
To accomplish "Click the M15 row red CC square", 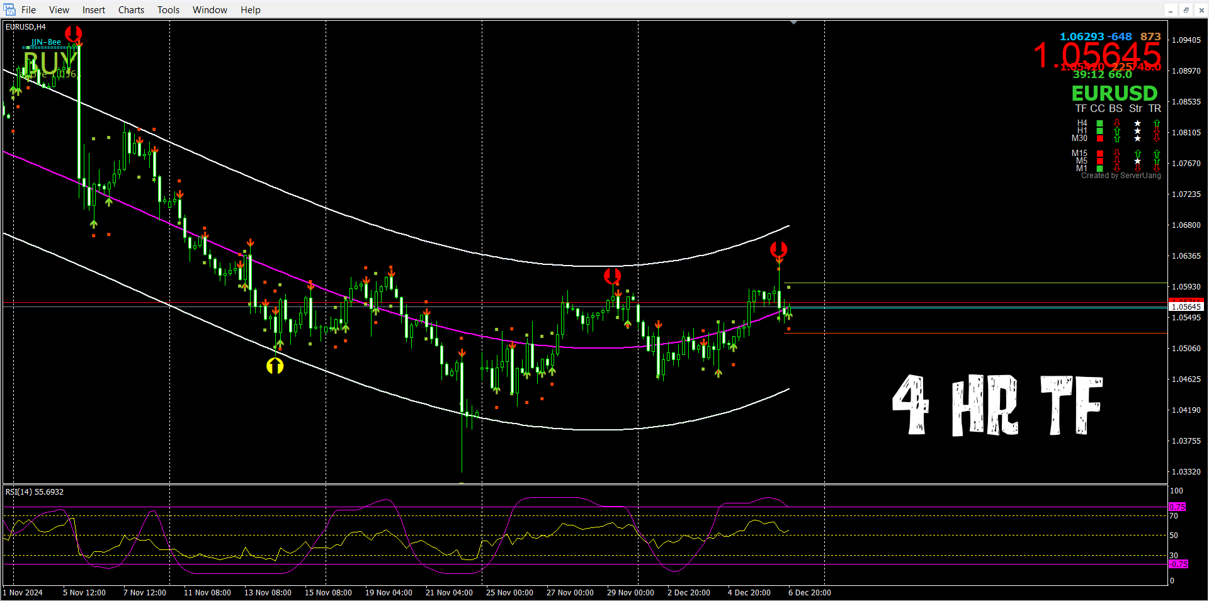I will [x=1099, y=154].
